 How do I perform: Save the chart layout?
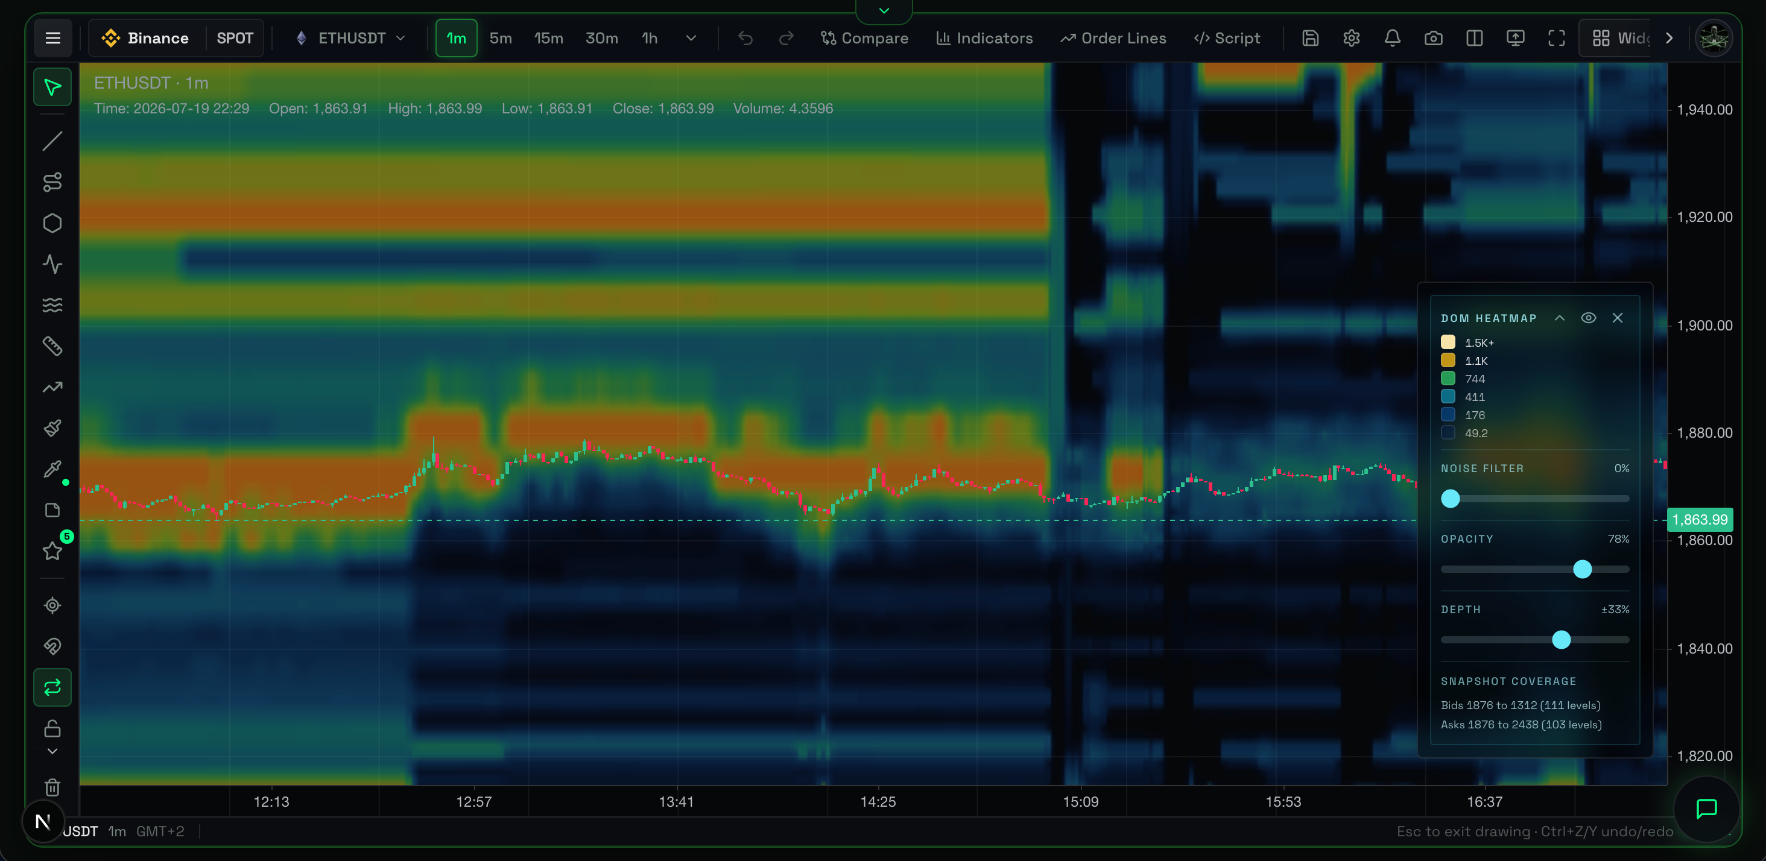(x=1310, y=39)
